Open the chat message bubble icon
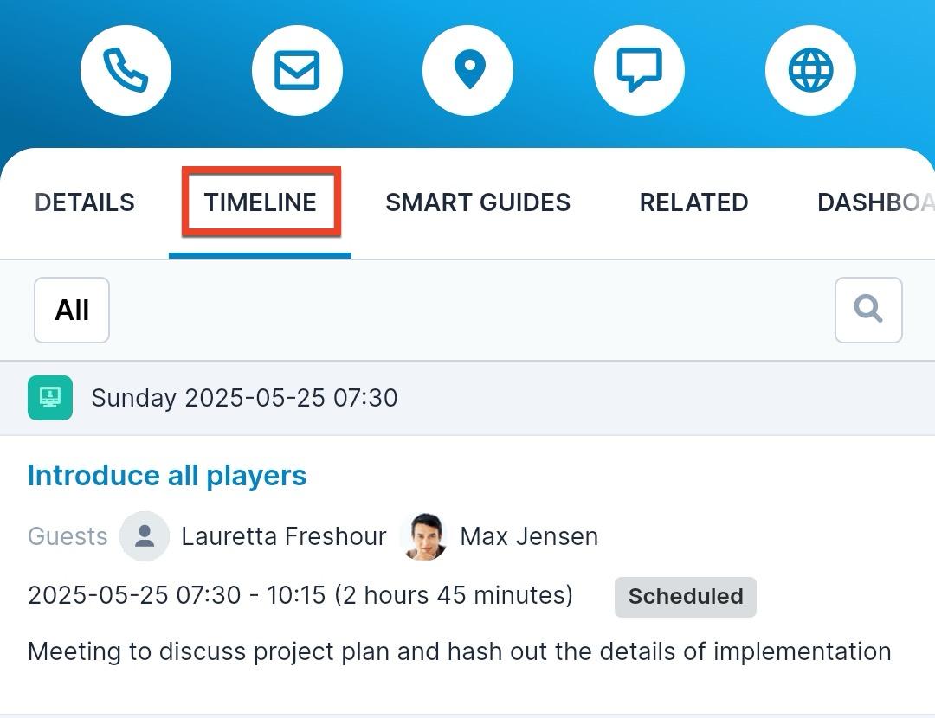This screenshot has width=935, height=718. click(639, 70)
